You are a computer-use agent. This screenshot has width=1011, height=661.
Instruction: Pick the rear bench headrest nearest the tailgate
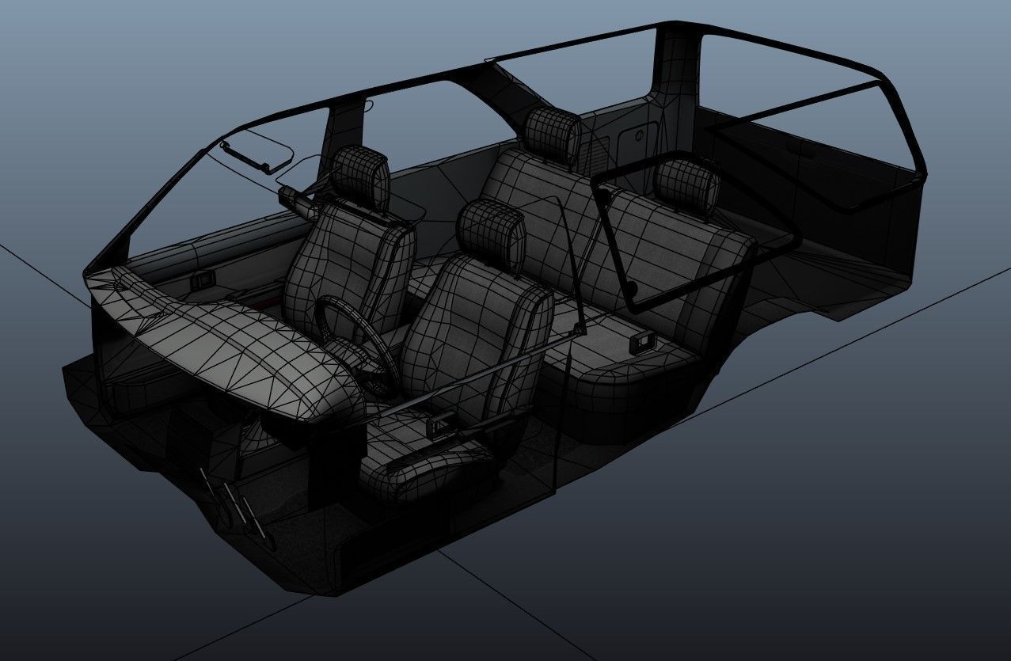[687, 188]
